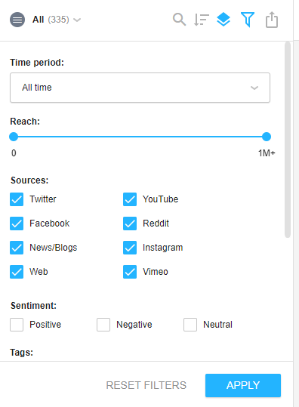Toggle the layers grouping icon
Screen dimensions: 299x407
223,20
